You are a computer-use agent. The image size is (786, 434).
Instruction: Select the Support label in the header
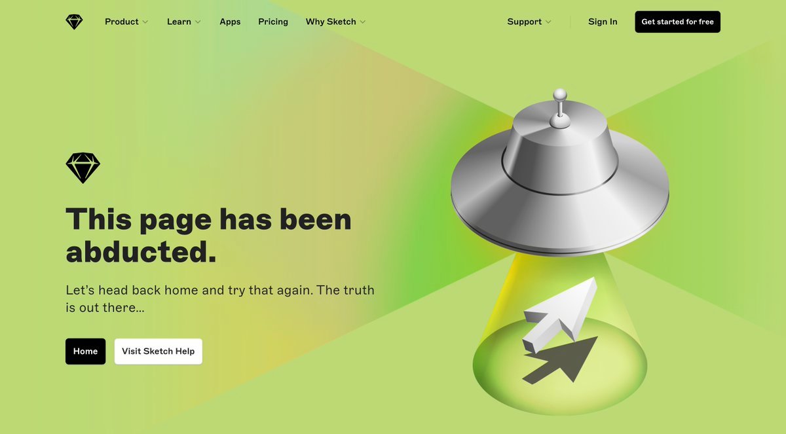tap(524, 22)
